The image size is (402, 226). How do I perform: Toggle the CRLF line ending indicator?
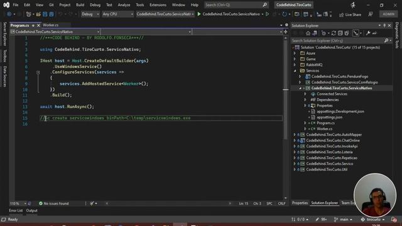point(281,203)
